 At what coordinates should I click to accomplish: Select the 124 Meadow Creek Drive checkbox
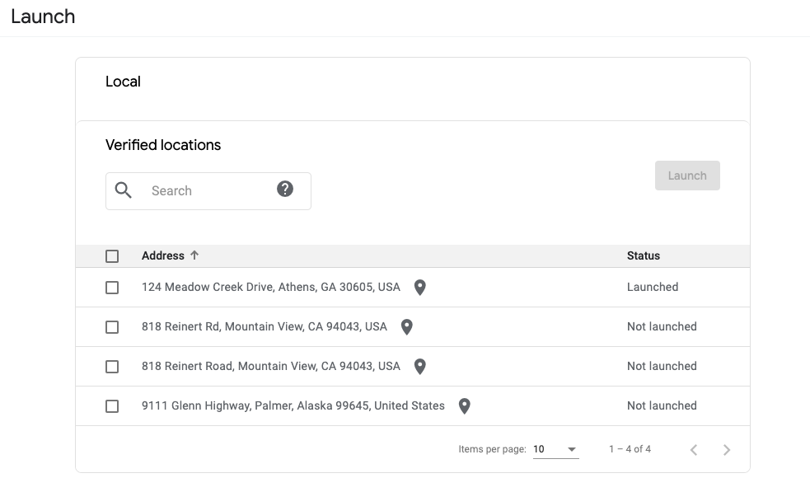[x=112, y=288]
